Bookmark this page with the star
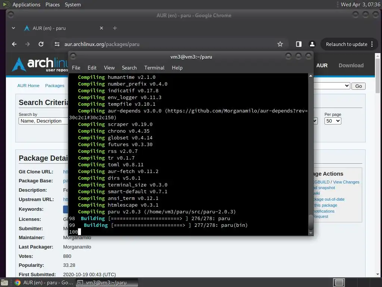Screen dimensions: 382x287 pyautogui.click(x=280, y=44)
